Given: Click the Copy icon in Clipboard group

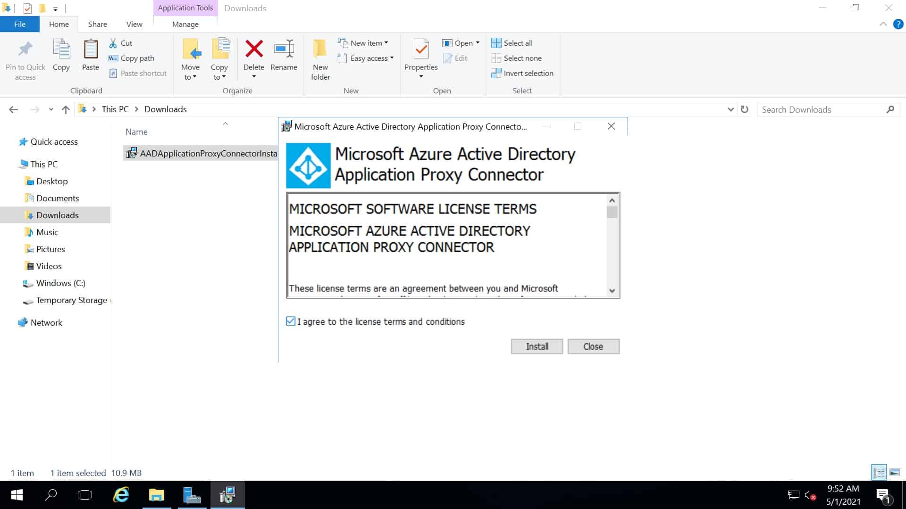Looking at the screenshot, I should pos(61,49).
